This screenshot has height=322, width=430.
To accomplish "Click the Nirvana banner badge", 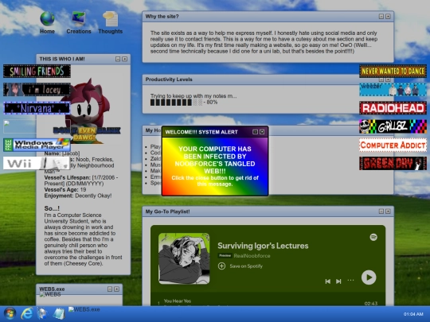I will (37, 108).
